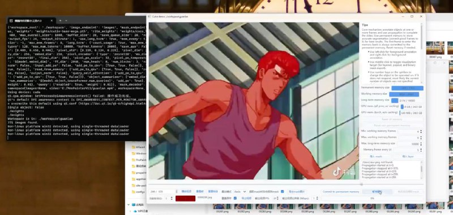Collapse the This PC tree node in Explorer

pyautogui.click(x=129, y=205)
